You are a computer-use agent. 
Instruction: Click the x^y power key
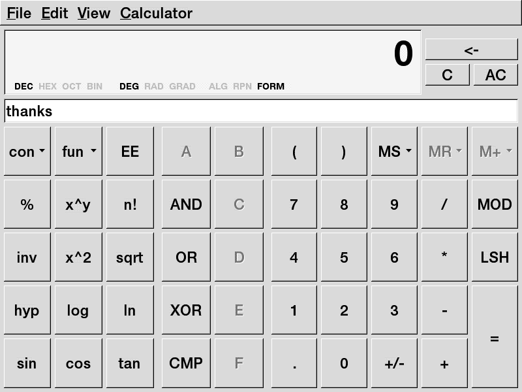click(78, 204)
